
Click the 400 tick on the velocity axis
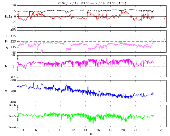point(13,102)
